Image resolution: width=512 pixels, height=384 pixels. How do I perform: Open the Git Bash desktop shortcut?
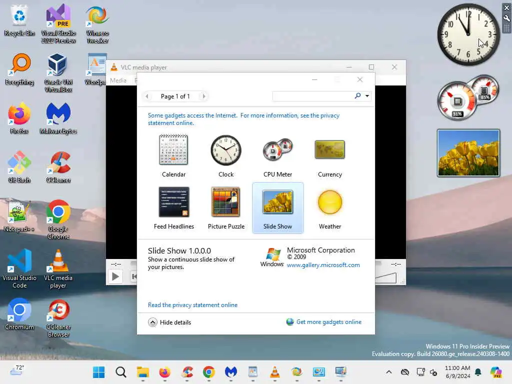coord(19,167)
